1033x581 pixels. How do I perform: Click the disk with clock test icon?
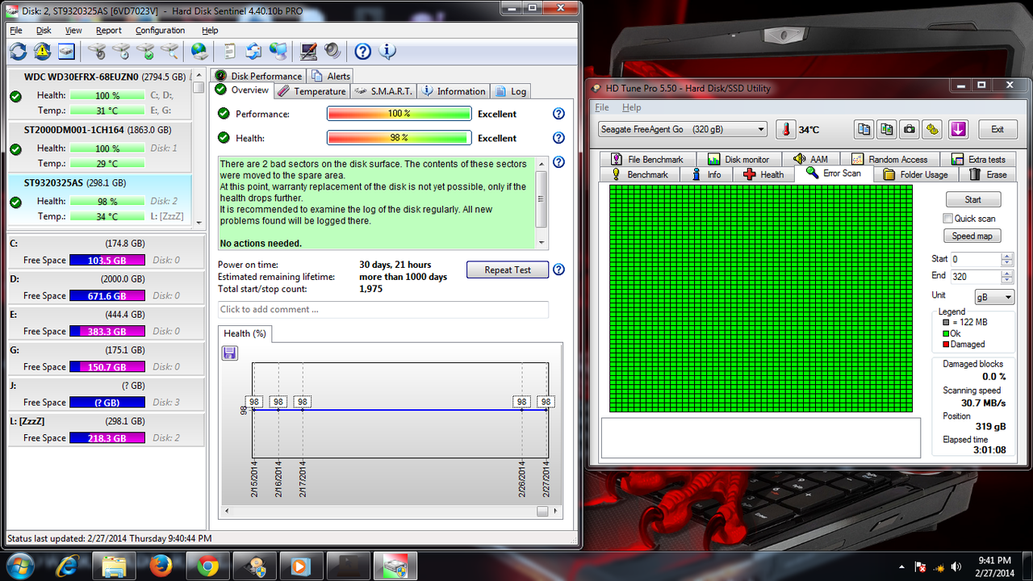tap(121, 52)
